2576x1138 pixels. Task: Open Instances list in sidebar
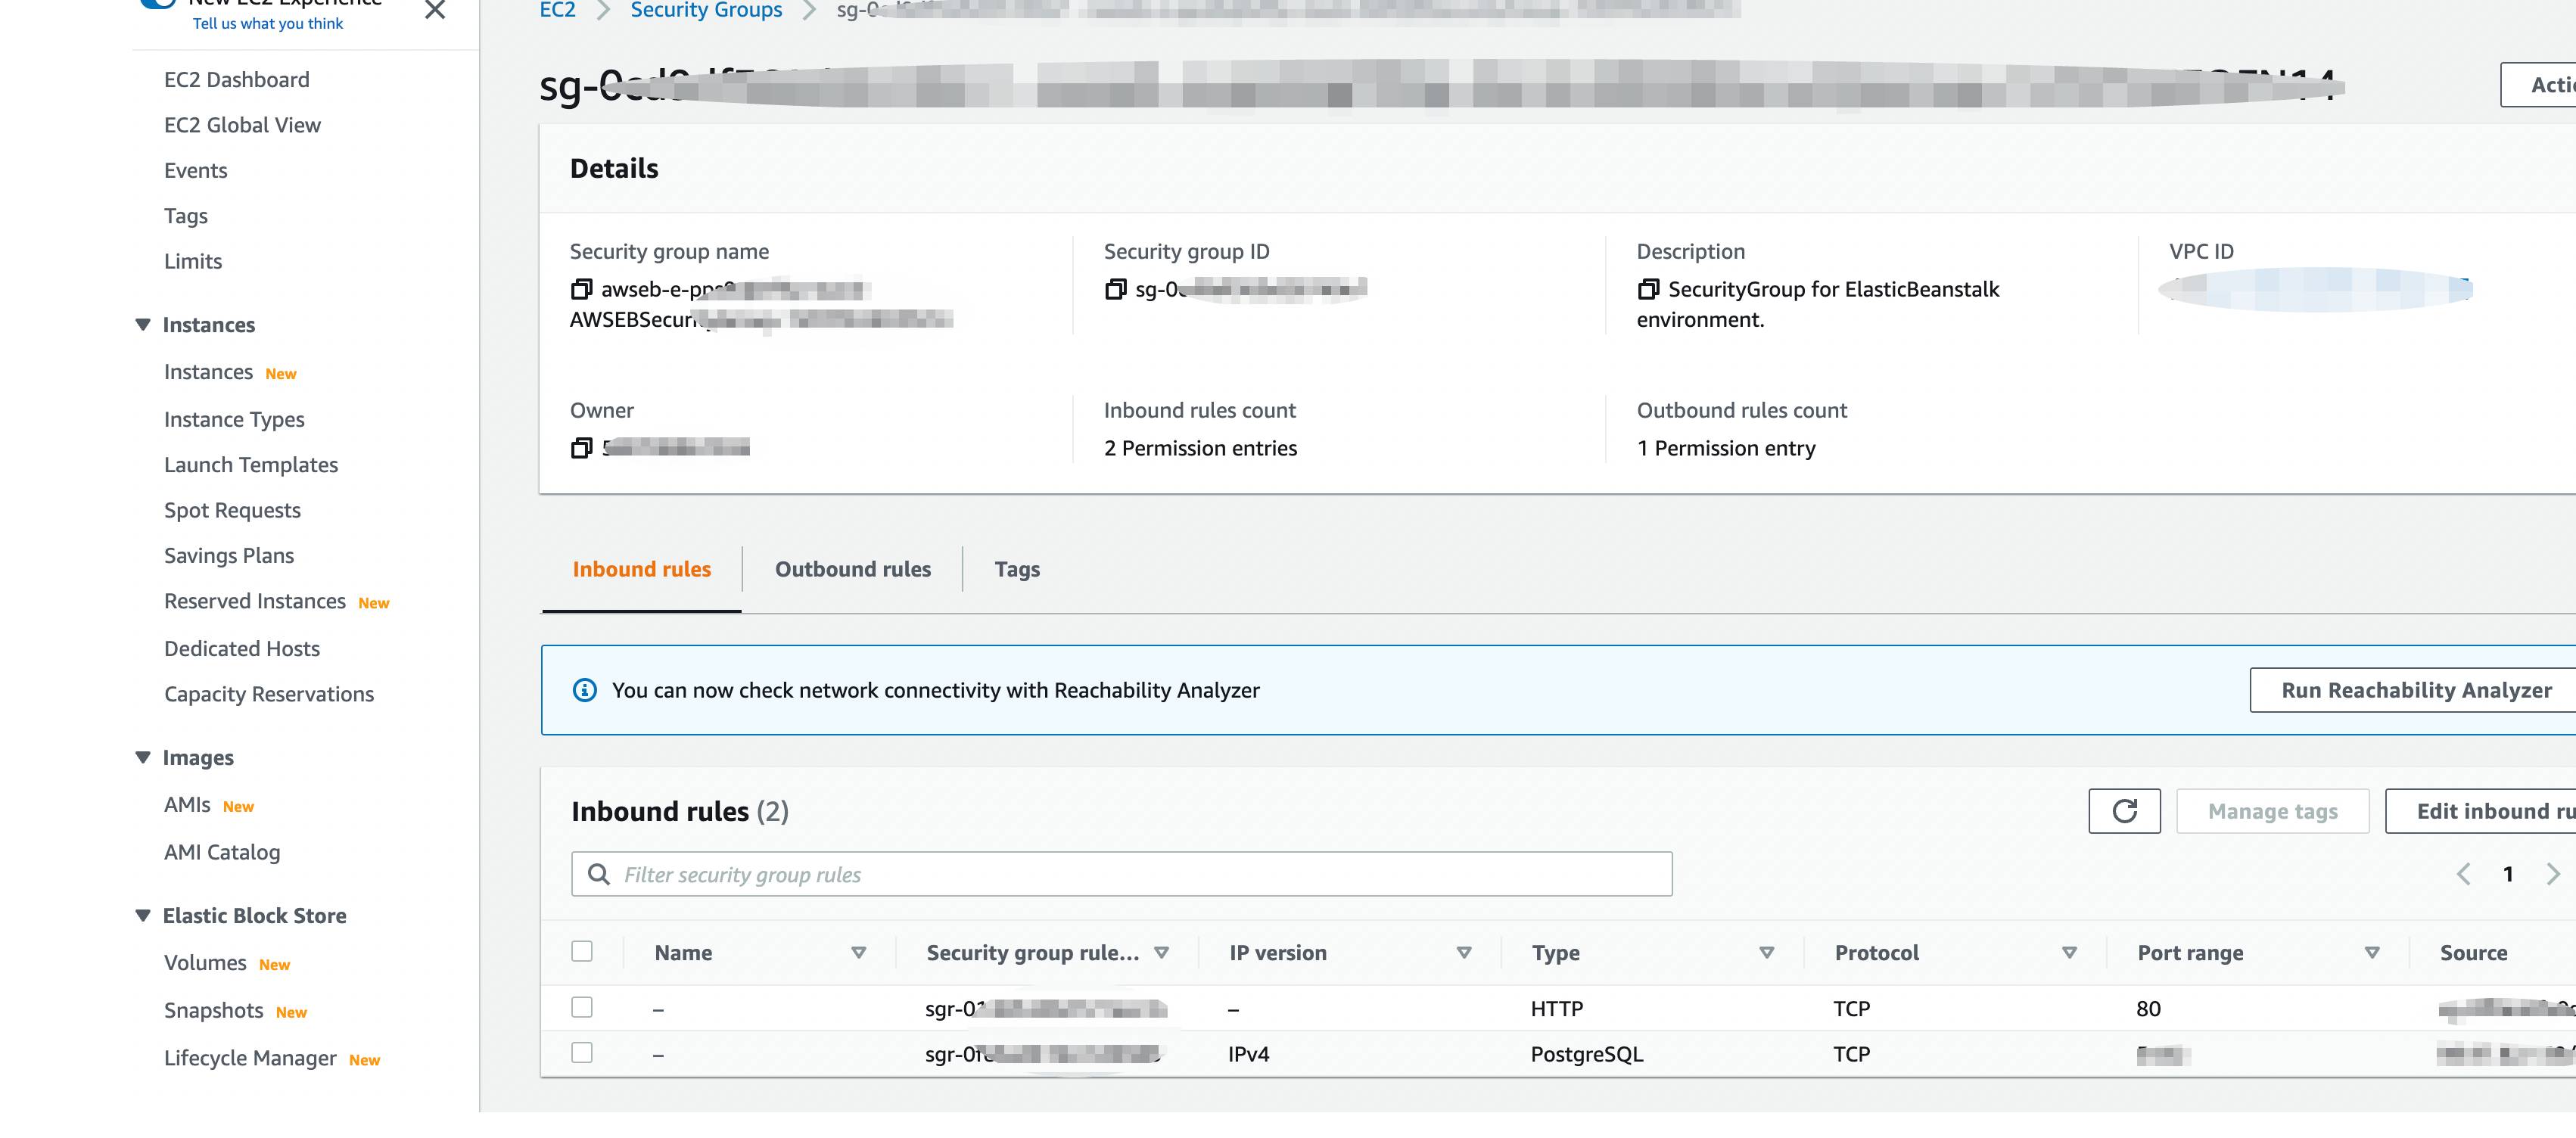pyautogui.click(x=209, y=372)
